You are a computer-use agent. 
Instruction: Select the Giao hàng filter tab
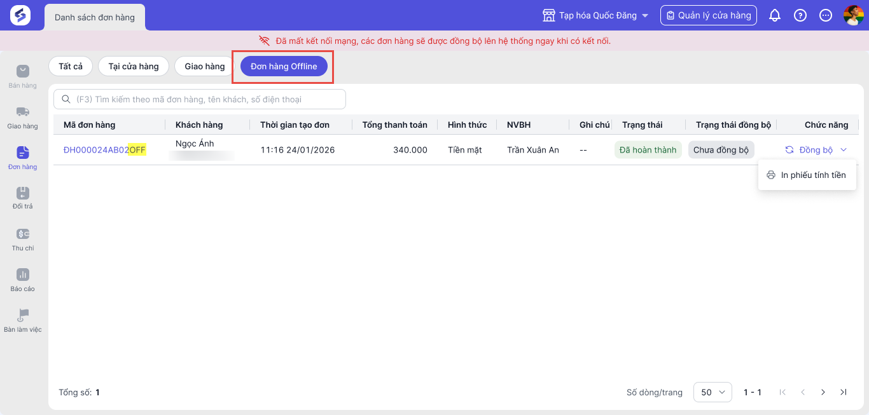coord(205,66)
